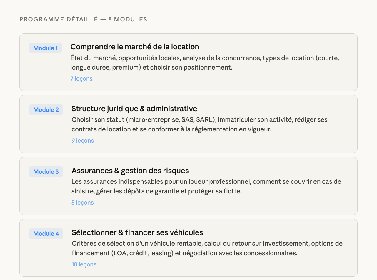The height and width of the screenshot is (280, 377).
Task: Click description starting "État du marché"
Action: coord(204,63)
